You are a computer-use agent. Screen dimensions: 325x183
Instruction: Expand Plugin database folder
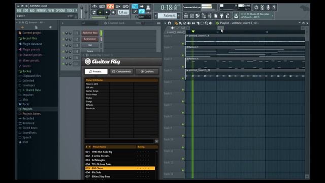32,44
